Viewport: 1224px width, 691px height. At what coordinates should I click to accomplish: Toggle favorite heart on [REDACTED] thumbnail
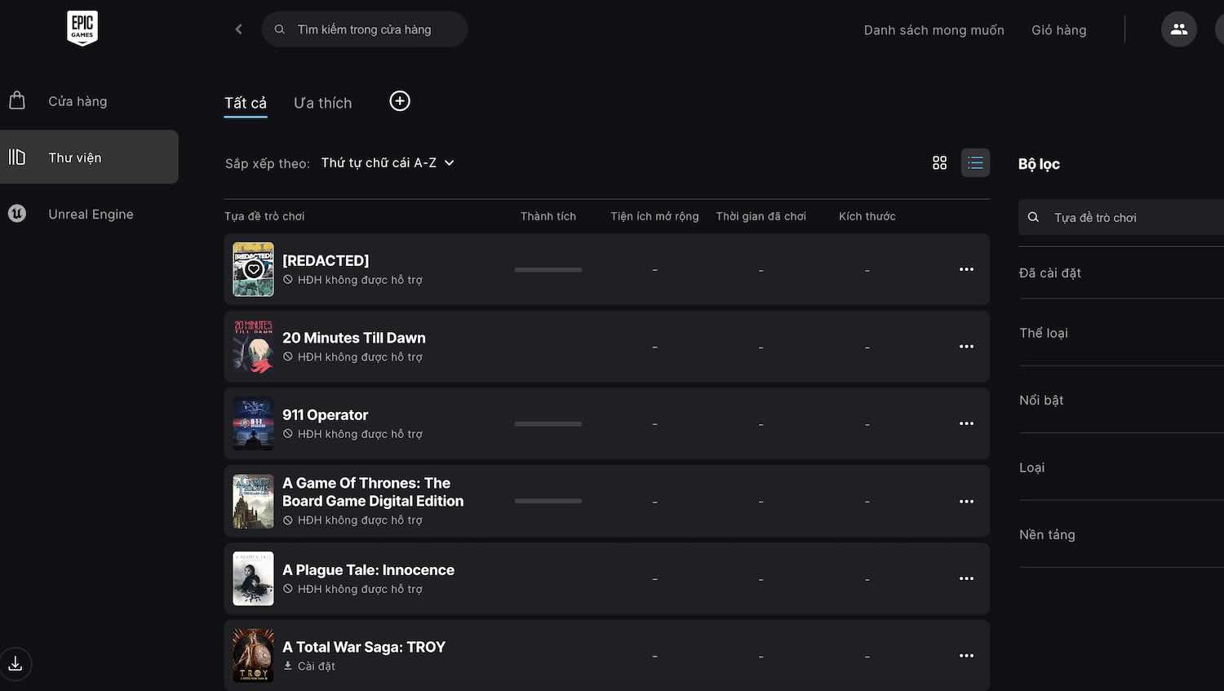pos(254,269)
